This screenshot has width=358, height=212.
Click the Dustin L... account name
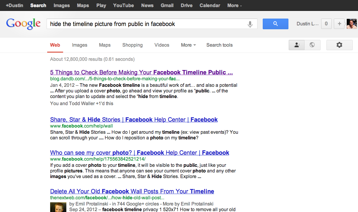[308, 24]
